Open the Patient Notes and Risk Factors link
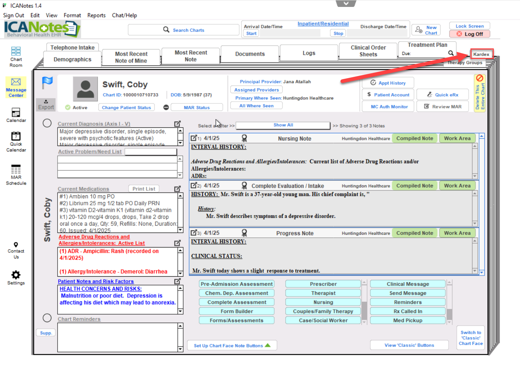This screenshot has height=368, width=520. click(x=96, y=281)
